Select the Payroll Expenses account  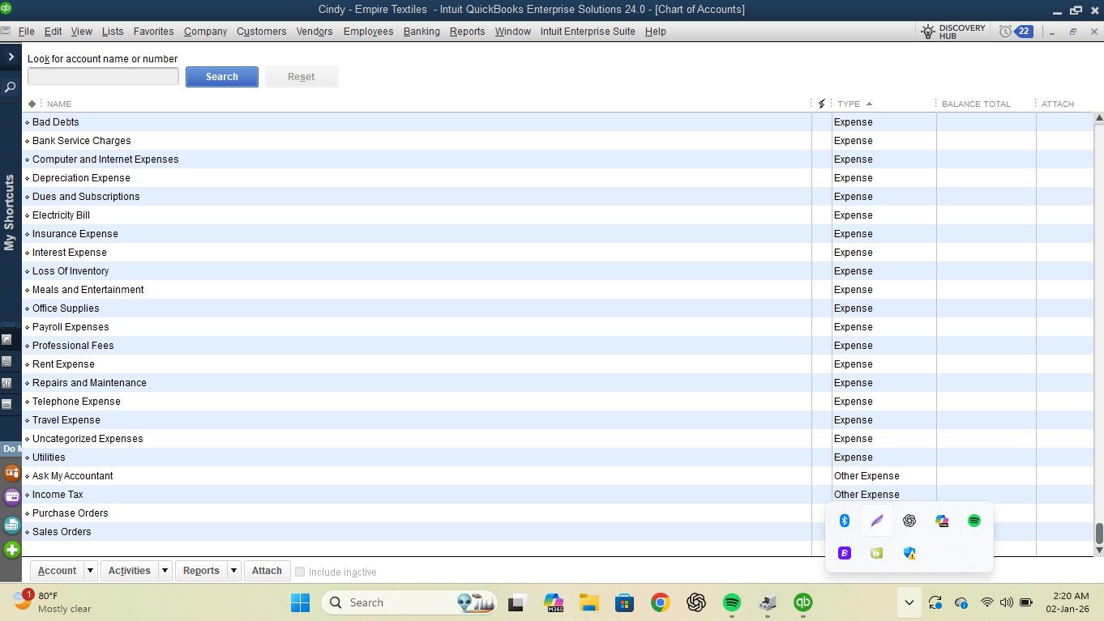tap(558, 327)
